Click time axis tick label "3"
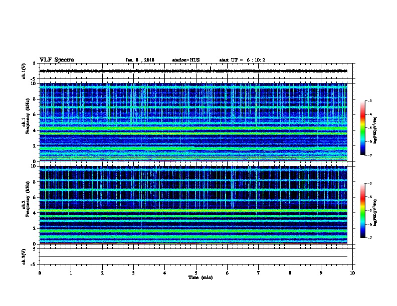Viewport: 397px width, 306px height. (x=133, y=273)
